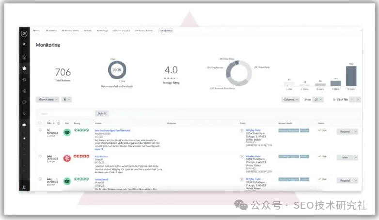Open the More Actions dropdown
This screenshot has height=220, width=379.
pyautogui.click(x=47, y=99)
